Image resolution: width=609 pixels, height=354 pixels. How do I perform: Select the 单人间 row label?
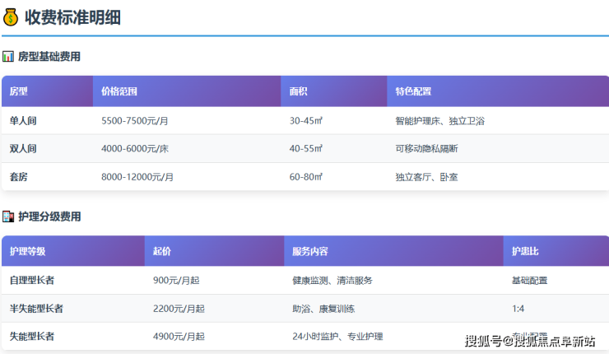[23, 121]
